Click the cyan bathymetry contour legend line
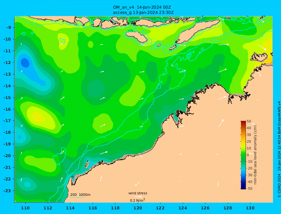 tap(77, 197)
